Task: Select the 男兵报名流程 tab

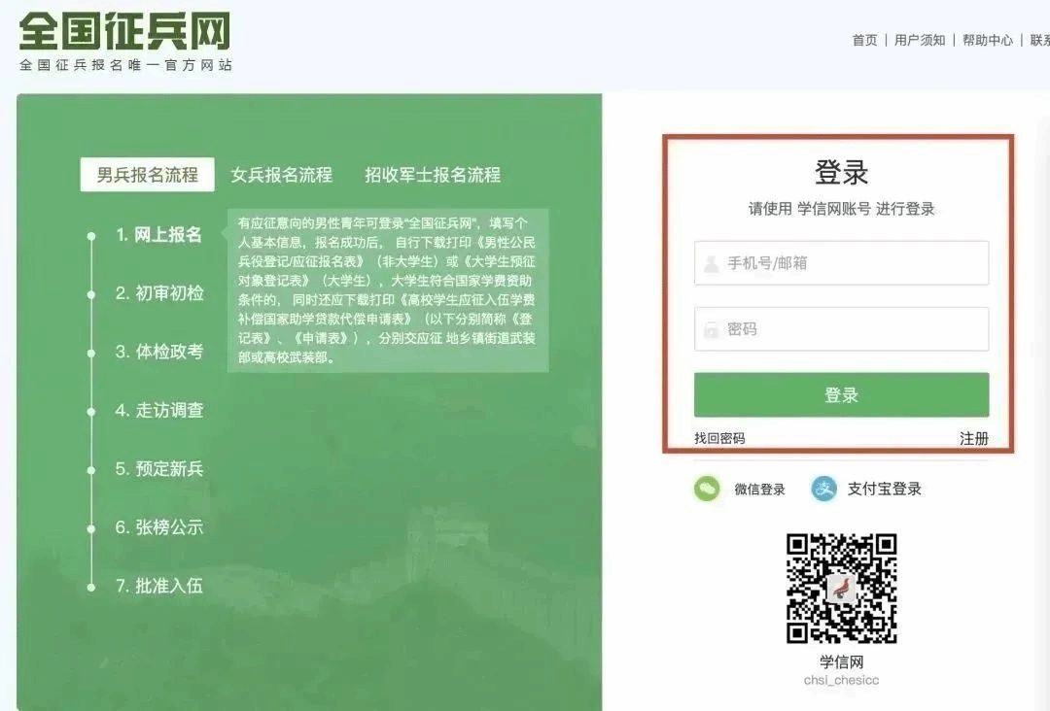Action: click(147, 175)
